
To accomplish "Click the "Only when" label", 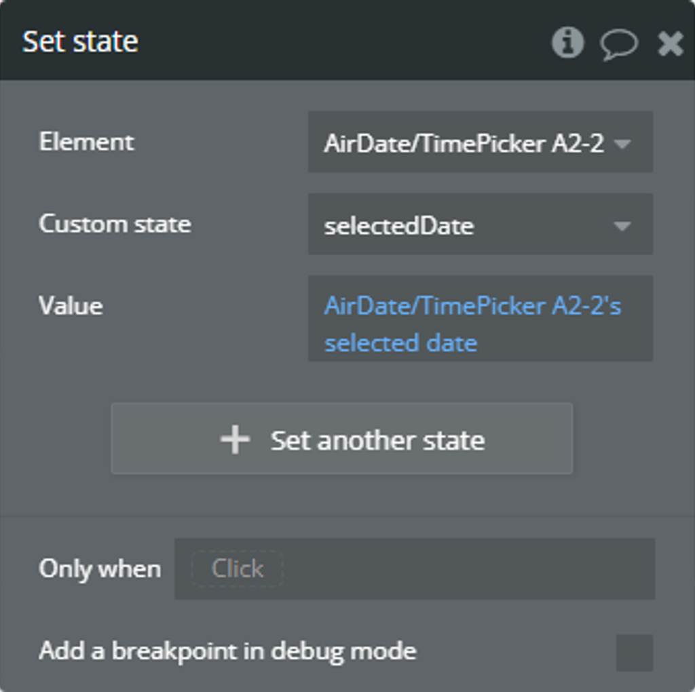I will [x=100, y=569].
